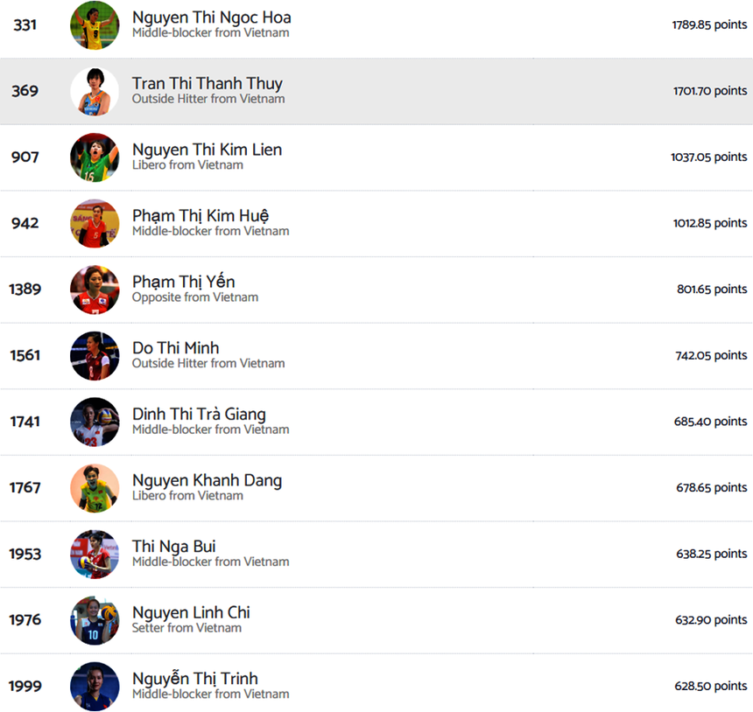
Task: Open Thi Nga Bui's player link
Action: tap(173, 547)
